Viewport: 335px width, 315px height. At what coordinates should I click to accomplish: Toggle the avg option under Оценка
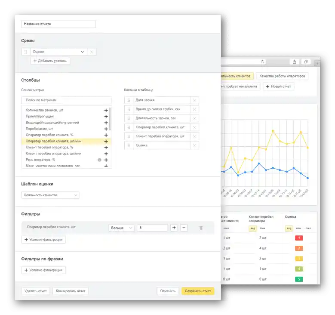tap(289, 229)
